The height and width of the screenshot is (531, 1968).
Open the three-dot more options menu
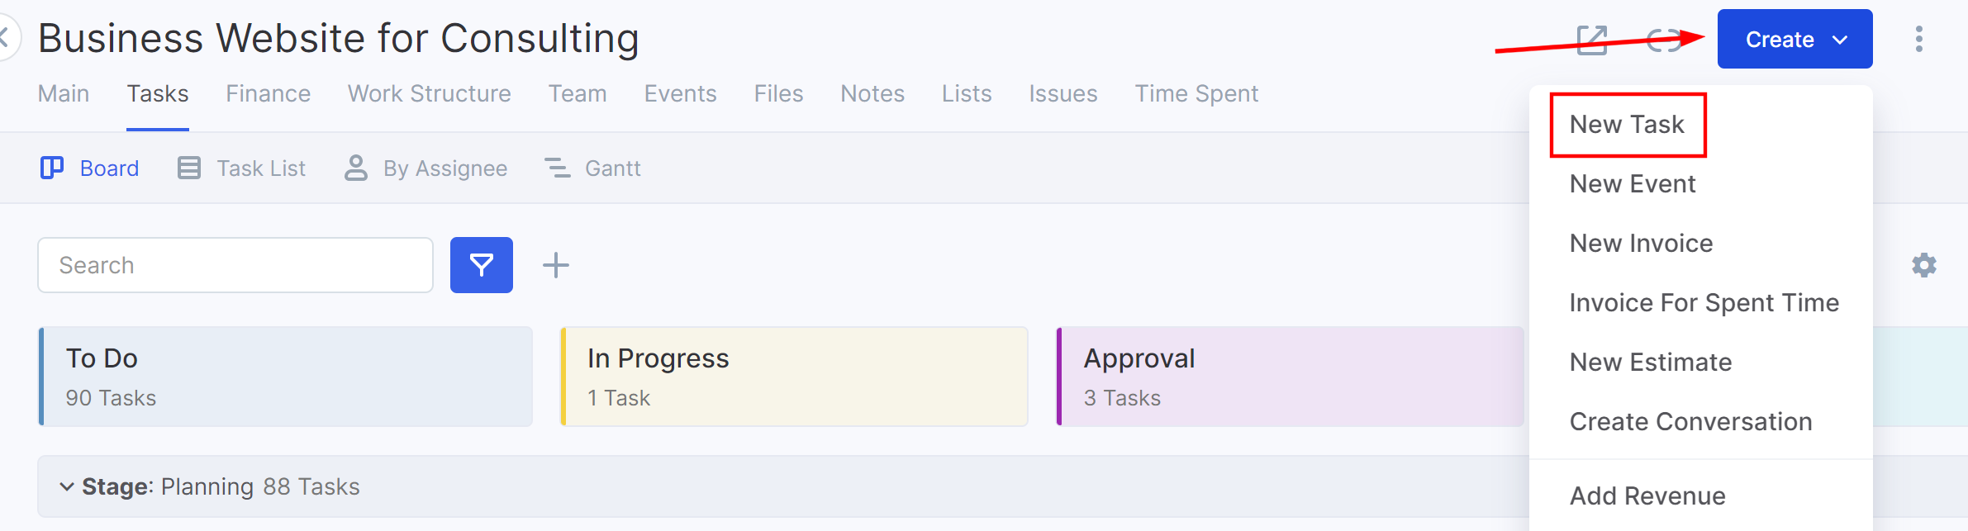coord(1918,39)
